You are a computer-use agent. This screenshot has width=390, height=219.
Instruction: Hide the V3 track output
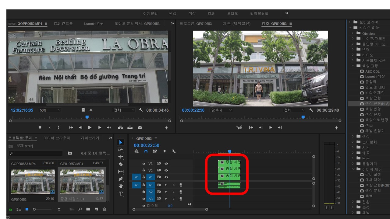tap(166, 163)
